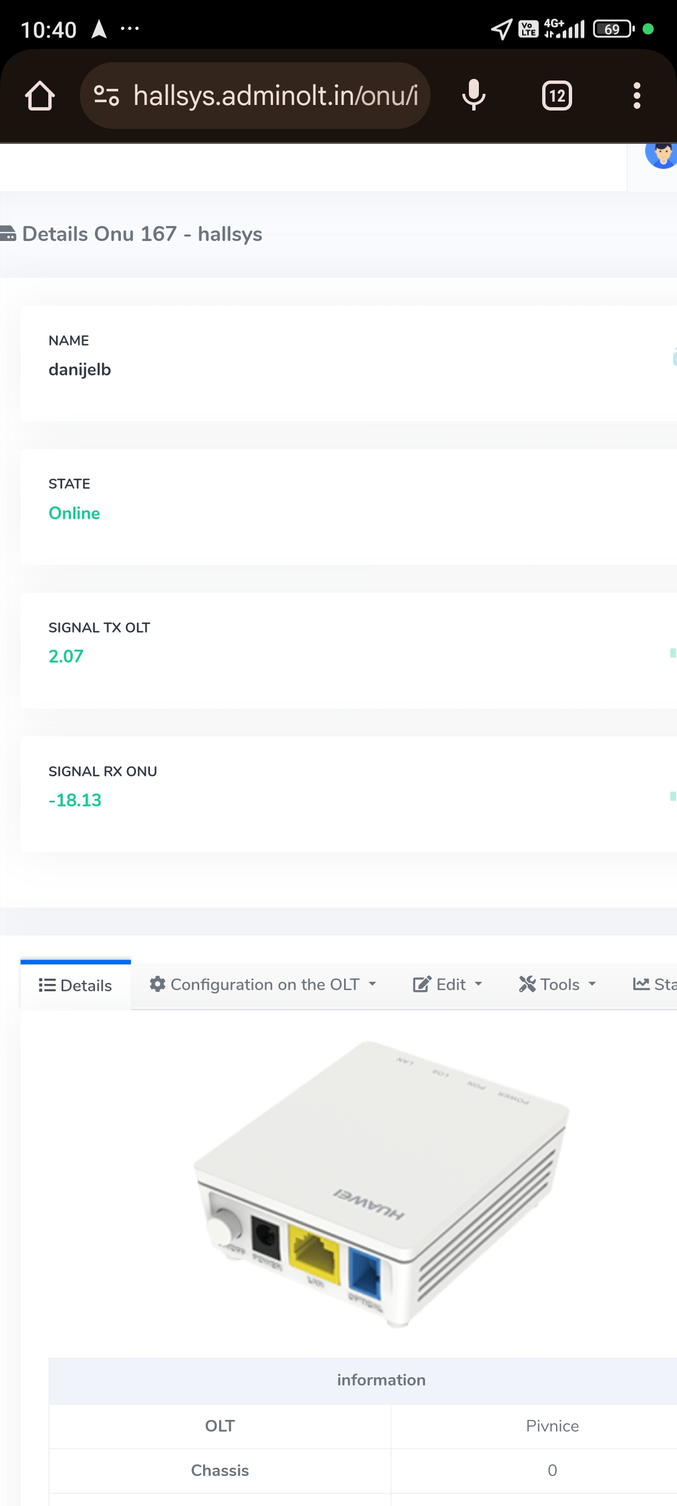Screen dimensions: 677x1506
Task: Open the browser three-dot menu
Action: click(x=636, y=96)
